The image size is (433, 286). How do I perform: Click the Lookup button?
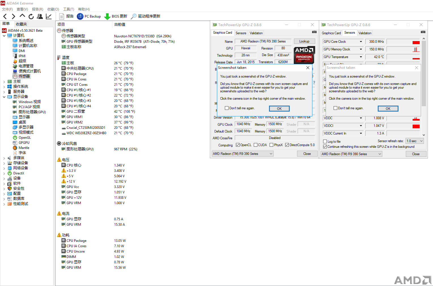pos(304,41)
